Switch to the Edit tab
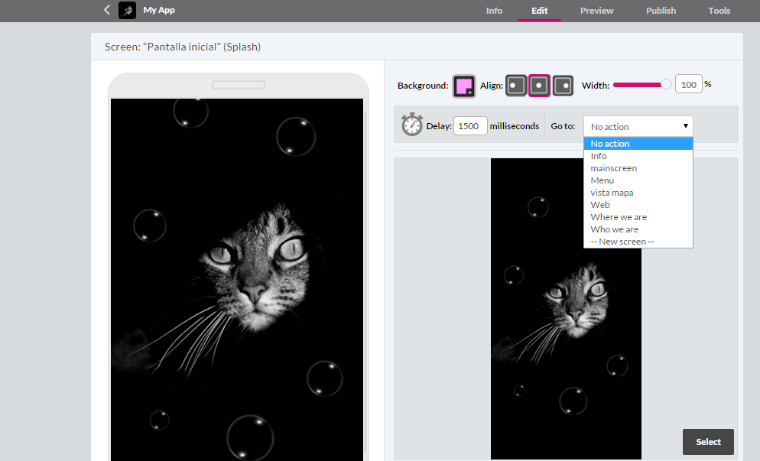The width and height of the screenshot is (760, 461). (x=539, y=11)
